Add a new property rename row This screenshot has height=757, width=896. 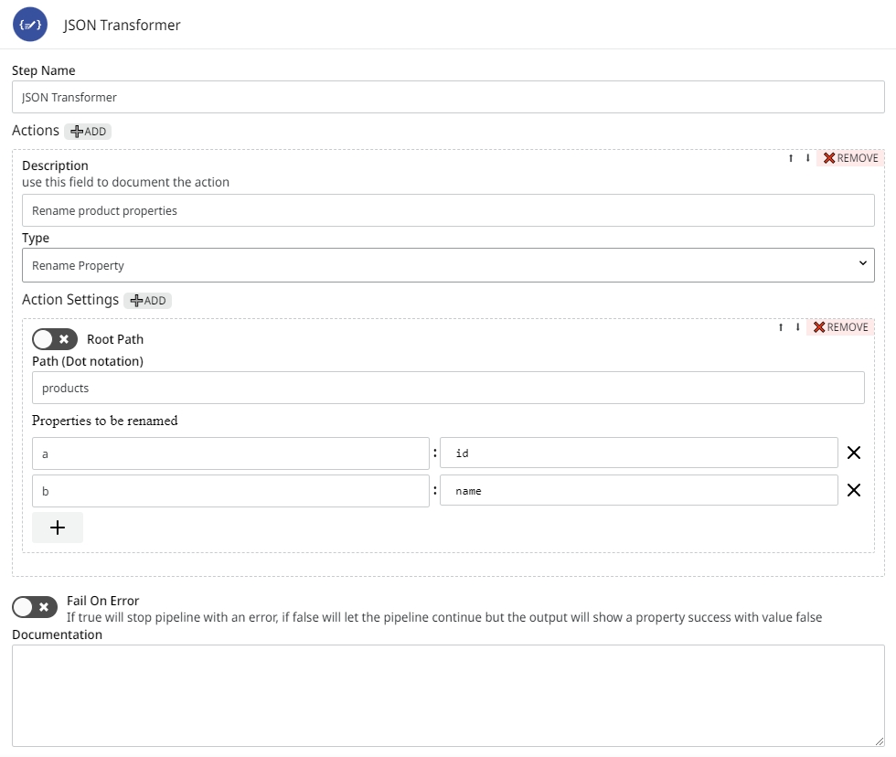[x=58, y=528]
